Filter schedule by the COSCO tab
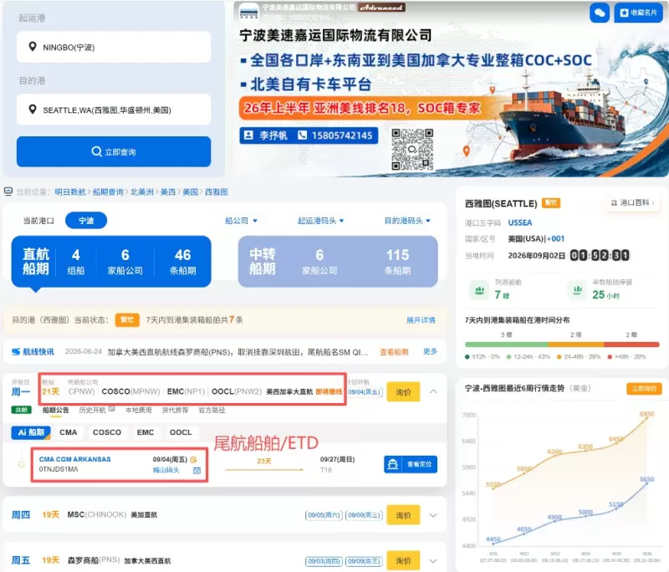The width and height of the screenshot is (669, 572). (x=107, y=432)
